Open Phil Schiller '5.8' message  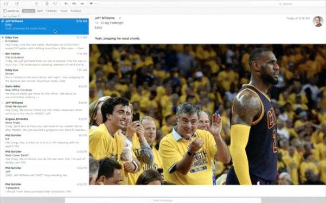[44, 141]
